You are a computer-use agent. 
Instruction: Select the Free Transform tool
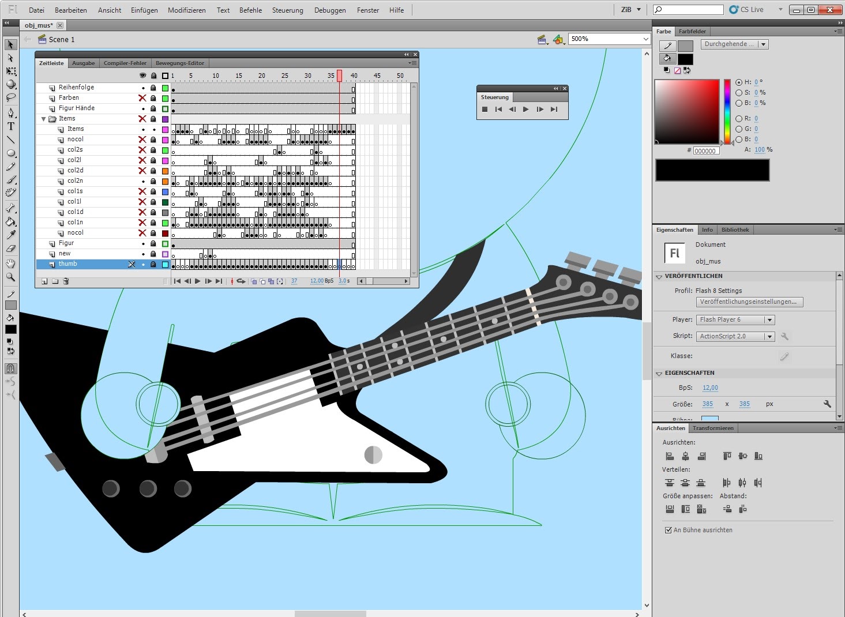pos(10,72)
